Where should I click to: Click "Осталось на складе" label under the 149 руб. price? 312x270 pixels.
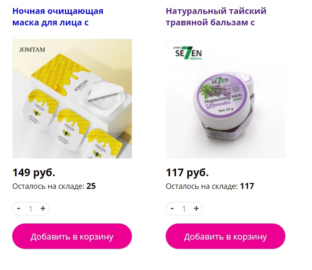[48, 186]
